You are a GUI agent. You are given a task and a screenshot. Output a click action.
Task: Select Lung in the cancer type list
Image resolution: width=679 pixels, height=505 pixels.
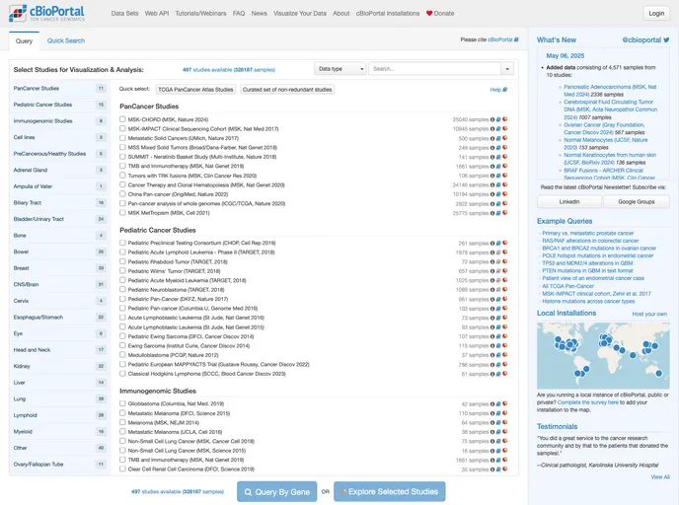[x=59, y=398]
